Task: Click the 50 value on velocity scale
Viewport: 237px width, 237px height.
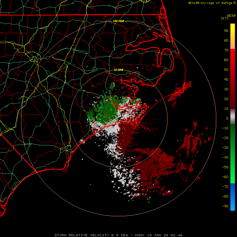Action: [226, 70]
